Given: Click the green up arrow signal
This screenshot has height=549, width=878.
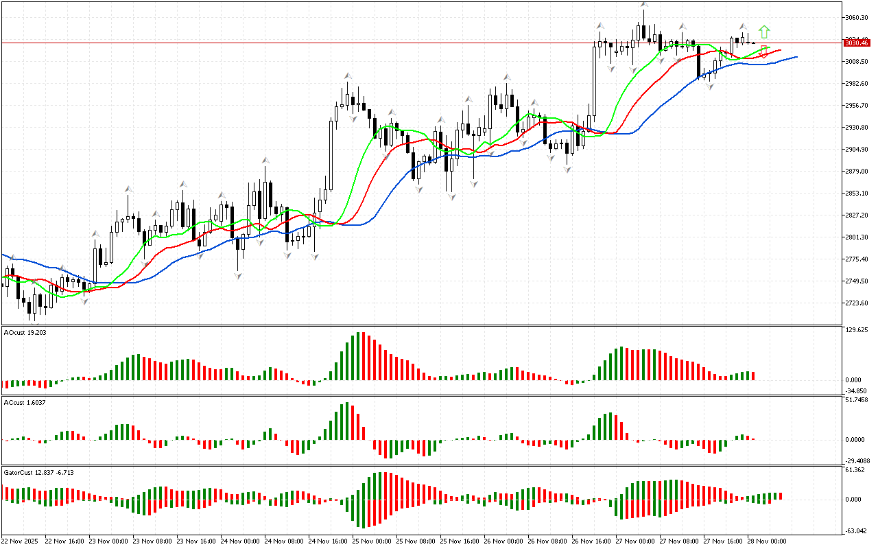Looking at the screenshot, I should pyautogui.click(x=764, y=32).
